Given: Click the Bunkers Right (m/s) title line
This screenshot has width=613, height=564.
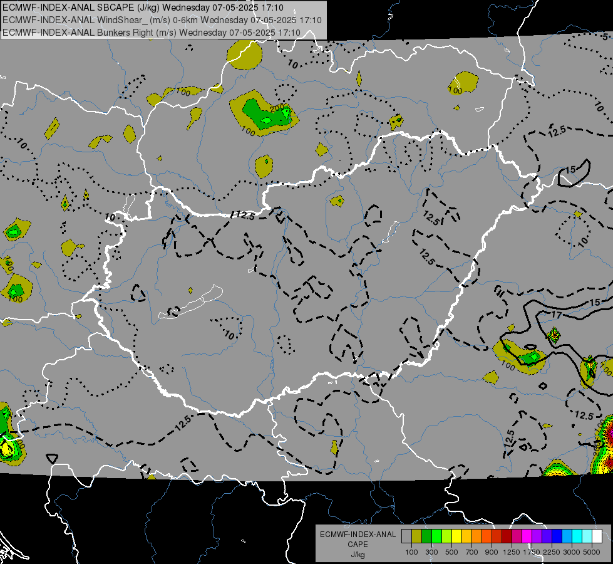Looking at the screenshot, I should [152, 33].
